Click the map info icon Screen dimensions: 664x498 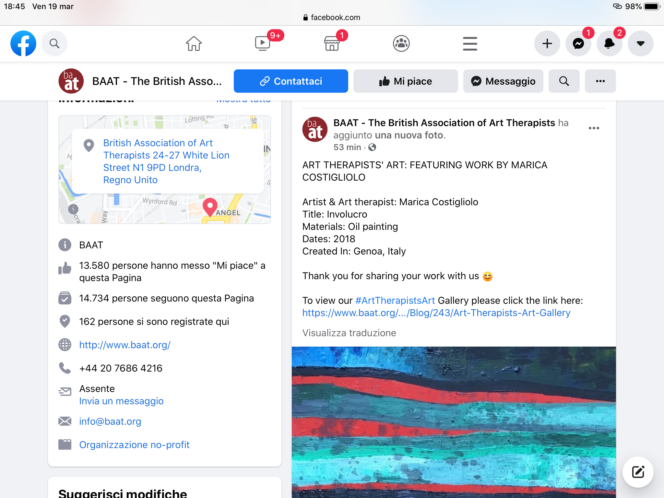click(73, 209)
